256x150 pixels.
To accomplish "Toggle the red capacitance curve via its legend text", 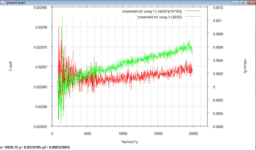I will coord(152,11).
